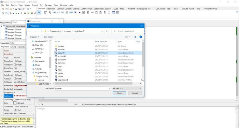
Task: Switch to the Additional palette tab
Action: pos(51,9)
